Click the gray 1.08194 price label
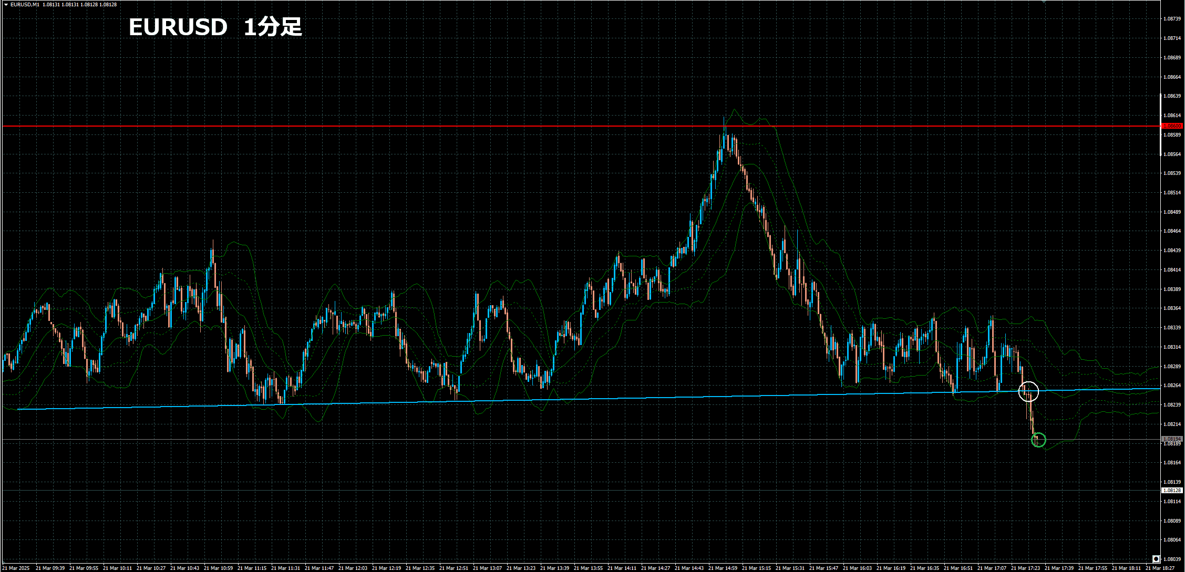1185x572 pixels. tap(1172, 439)
